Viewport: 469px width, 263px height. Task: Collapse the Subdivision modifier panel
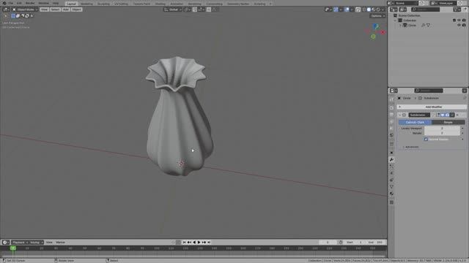[400, 115]
